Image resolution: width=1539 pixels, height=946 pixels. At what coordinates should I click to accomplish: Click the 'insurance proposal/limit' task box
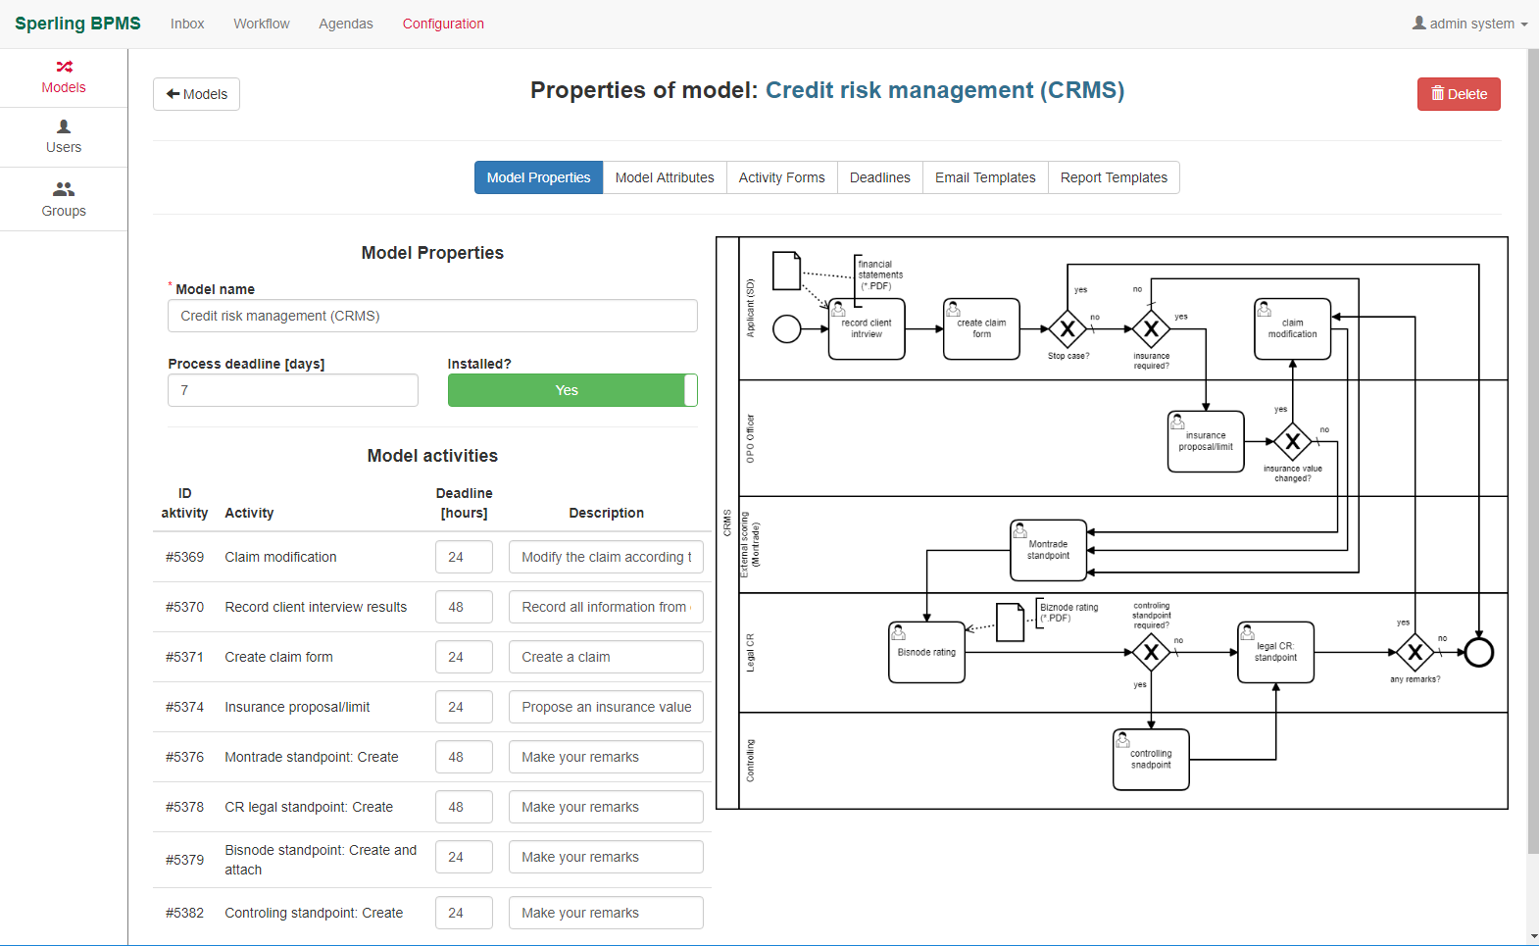1206,441
